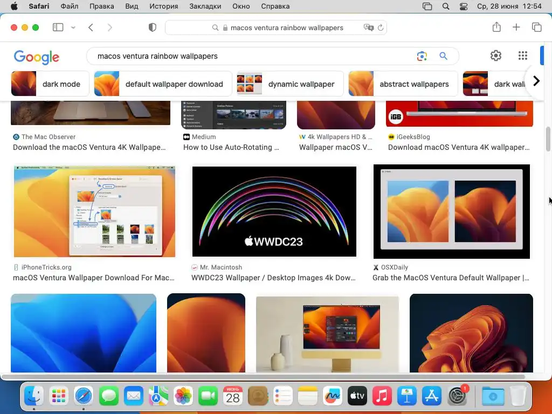Toggle the Safari sidebar button
This screenshot has width=552, height=414.
point(58,27)
